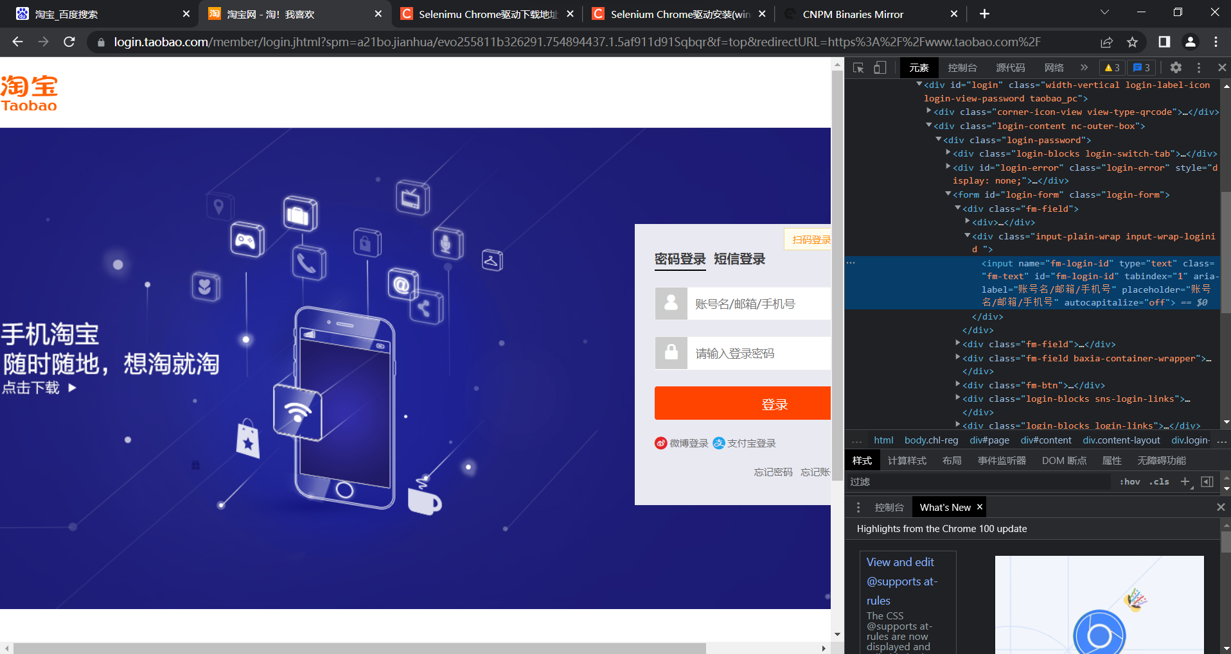Open the 布局 pane tab
The height and width of the screenshot is (654, 1231).
[952, 461]
